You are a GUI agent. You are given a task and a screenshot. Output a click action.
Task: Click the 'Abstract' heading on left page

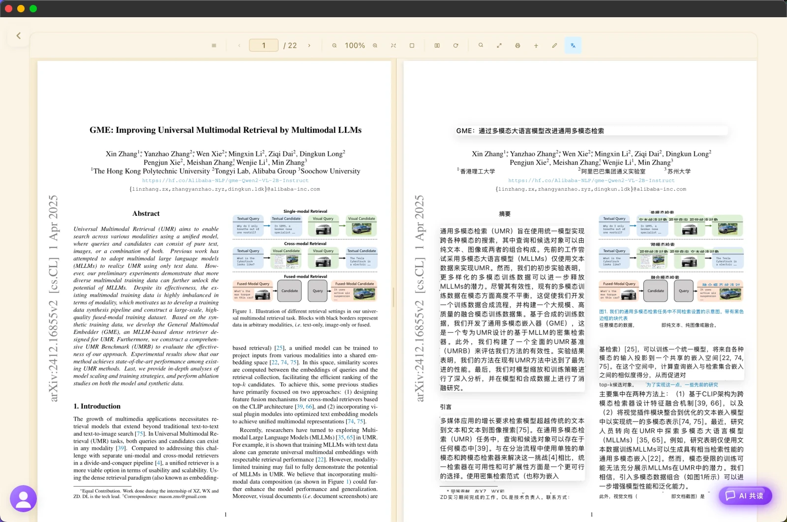click(x=146, y=214)
